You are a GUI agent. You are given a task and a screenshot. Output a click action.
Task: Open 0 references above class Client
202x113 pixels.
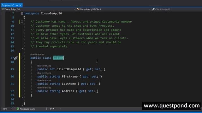point(37,54)
